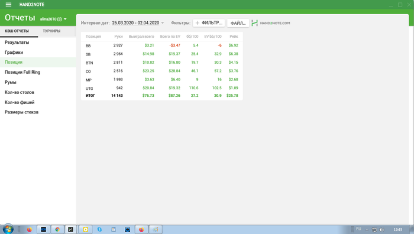Image resolution: width=414 pixels, height=234 pixels.
Task: Sort by the бб/100 column header
Action: point(192,37)
